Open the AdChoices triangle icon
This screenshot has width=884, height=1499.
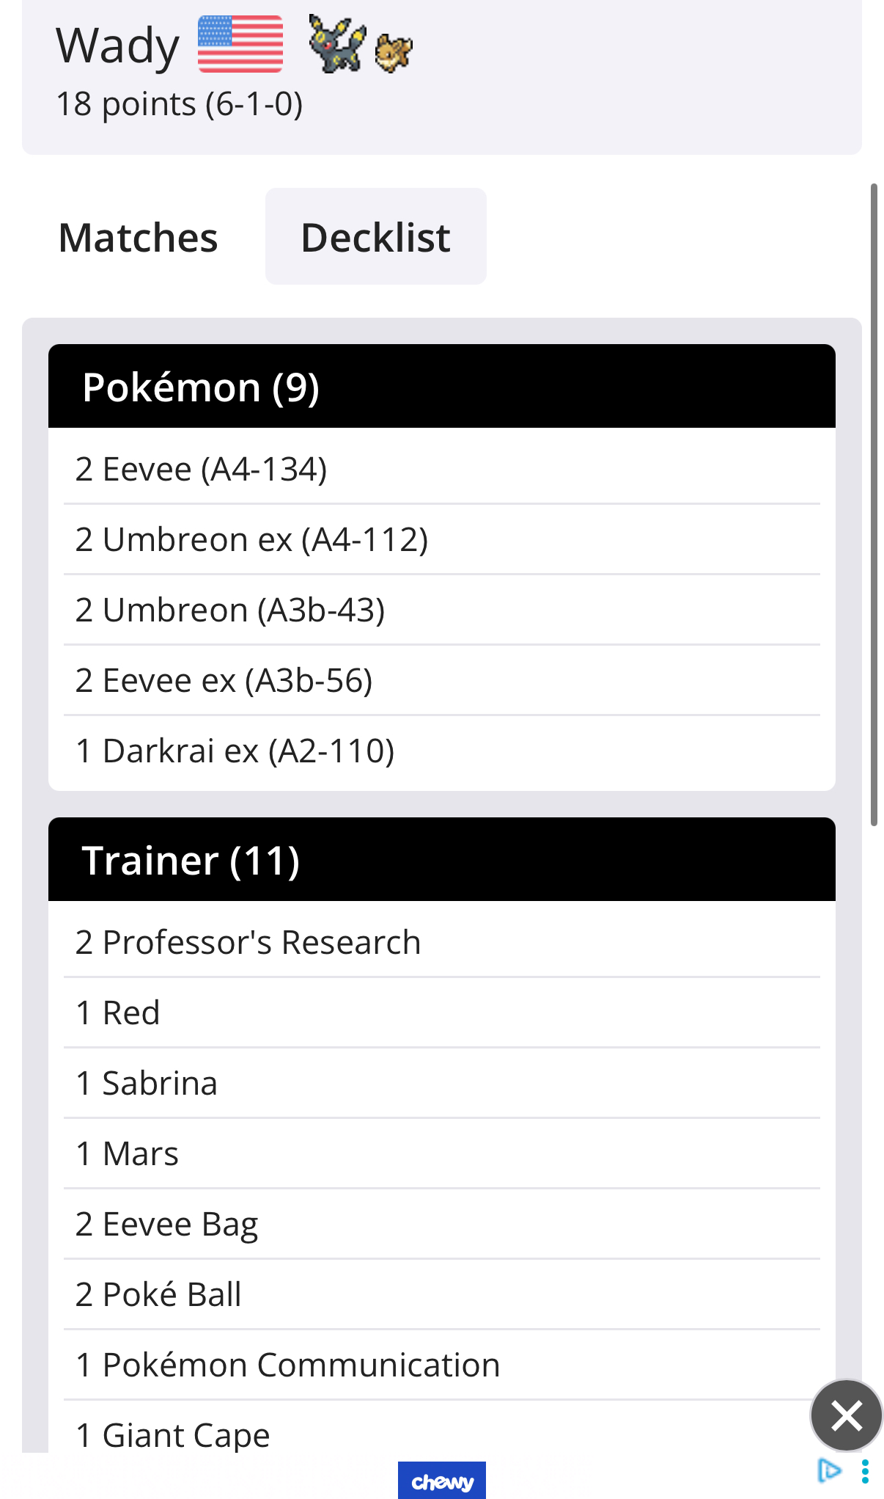pyautogui.click(x=829, y=1470)
